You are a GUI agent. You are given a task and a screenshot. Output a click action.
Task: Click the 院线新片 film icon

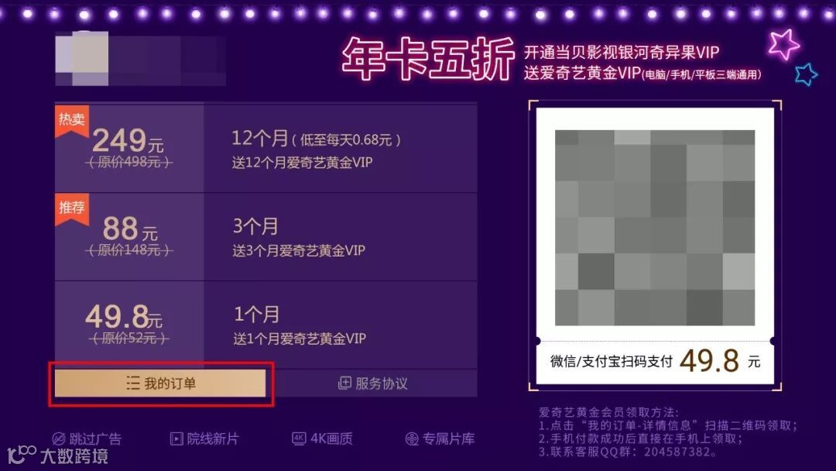[176, 439]
